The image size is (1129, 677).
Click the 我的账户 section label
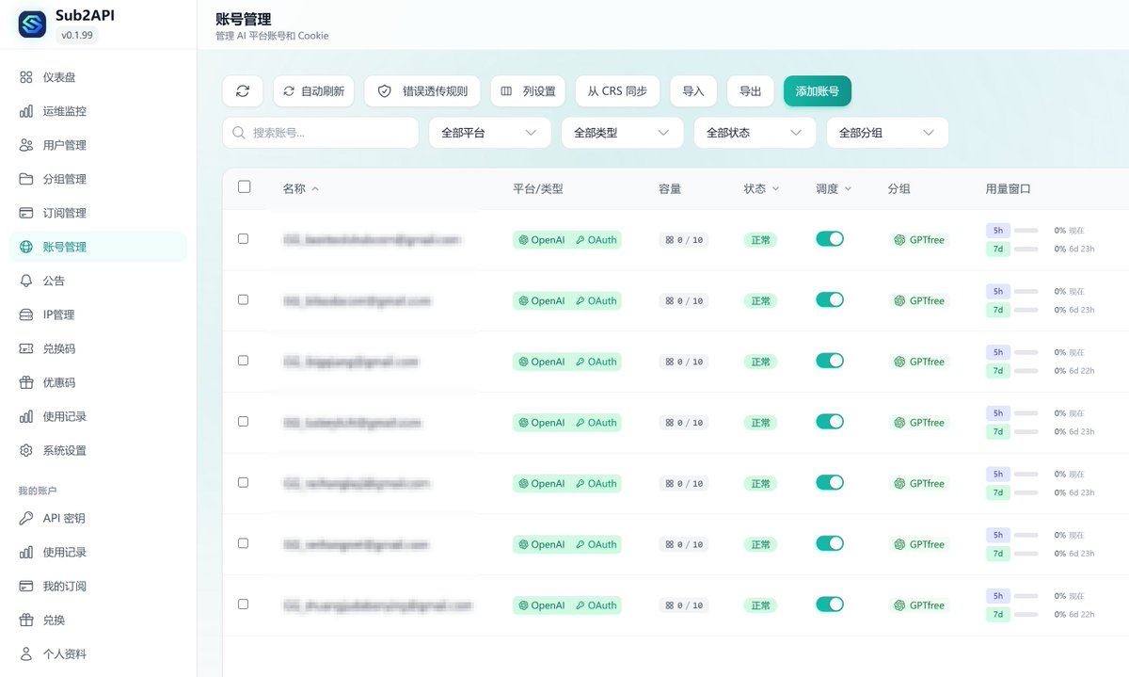pos(38,491)
